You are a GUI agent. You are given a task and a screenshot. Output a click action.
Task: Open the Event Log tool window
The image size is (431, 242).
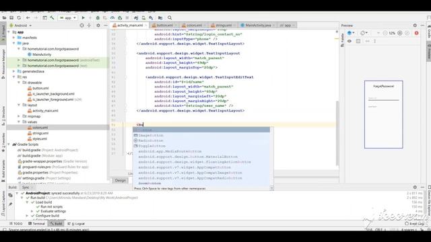coord(415,224)
